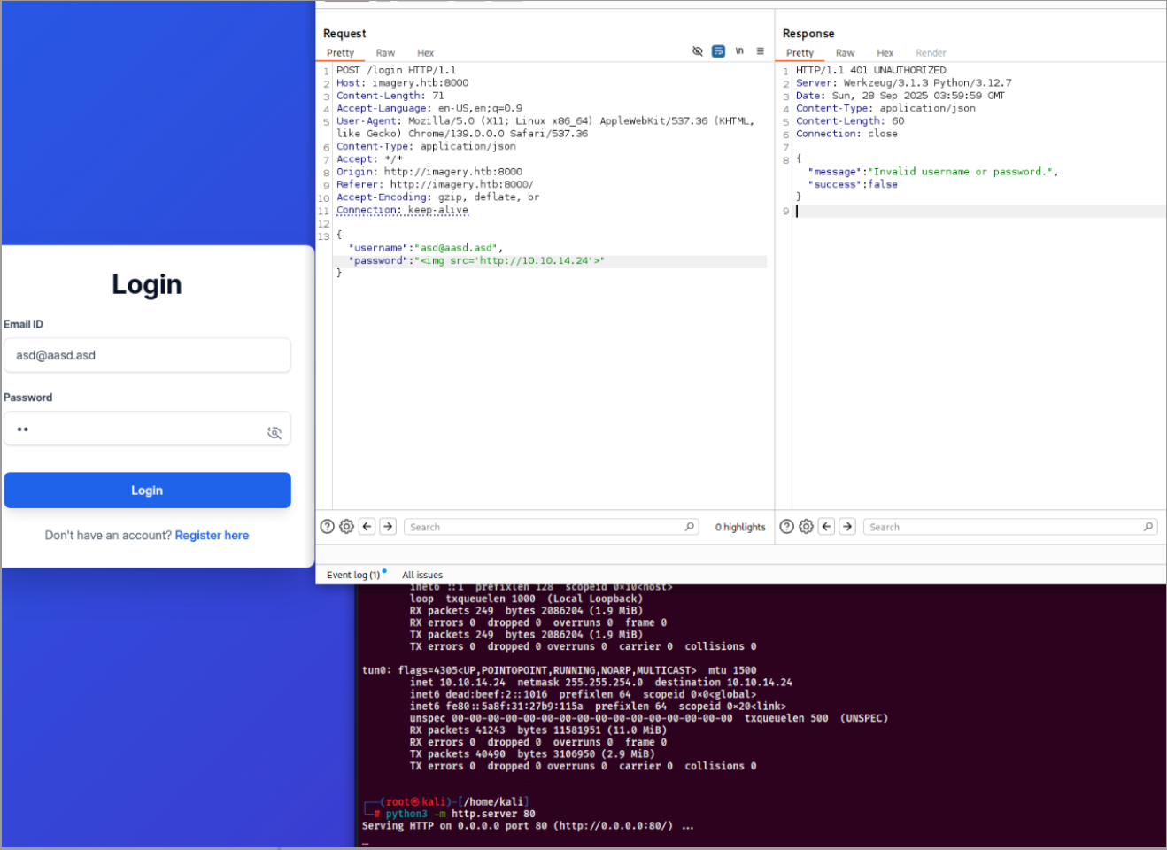The height and width of the screenshot is (850, 1167).
Task: Toggle password visibility on the login form
Action: tap(274, 432)
